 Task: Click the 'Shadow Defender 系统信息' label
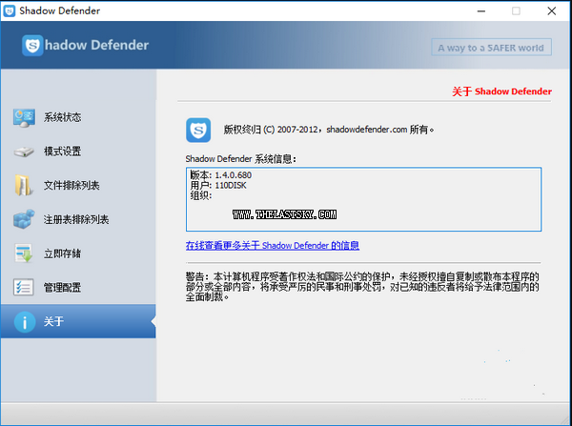coord(241,159)
